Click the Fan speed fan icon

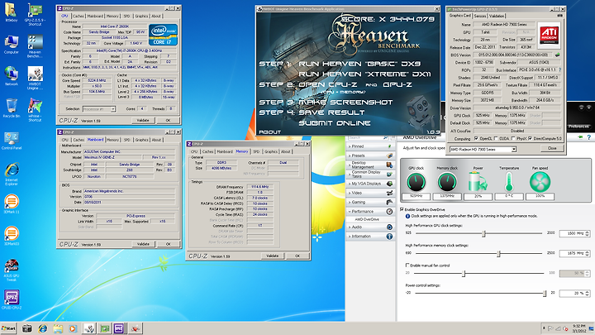point(540,182)
